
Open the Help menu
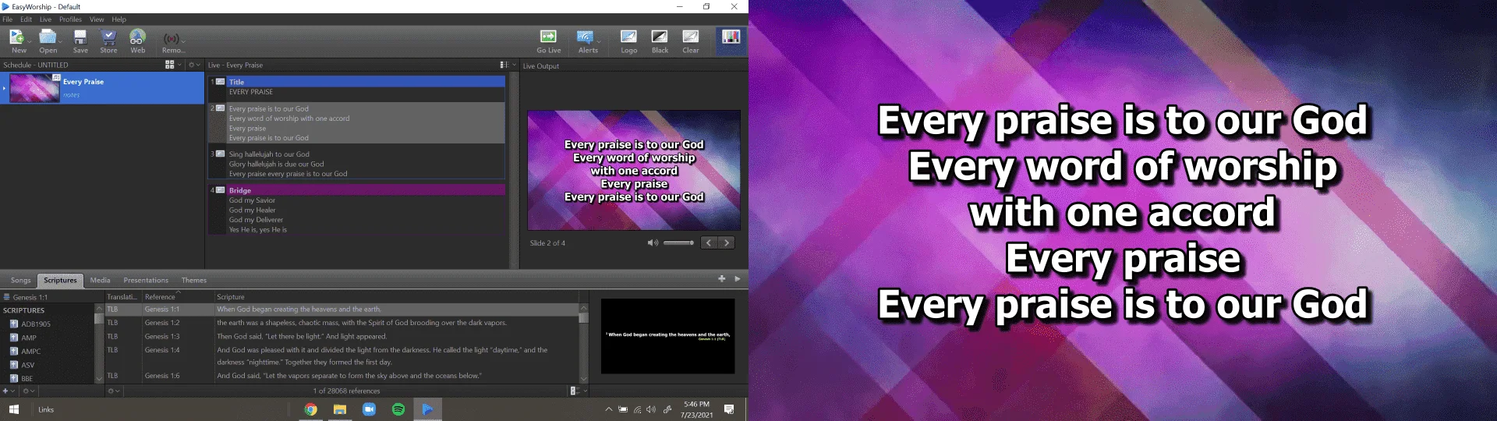(119, 19)
